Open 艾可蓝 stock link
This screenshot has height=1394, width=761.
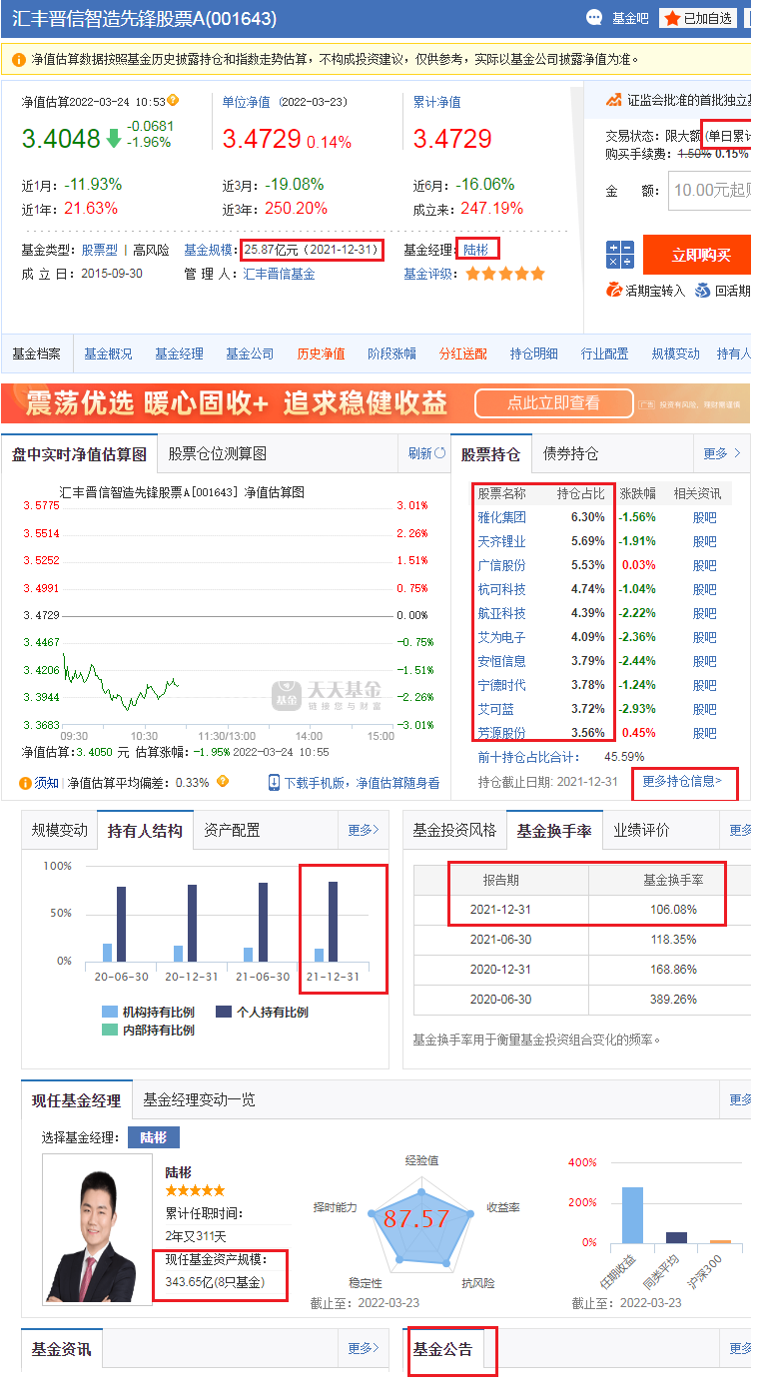click(495, 709)
